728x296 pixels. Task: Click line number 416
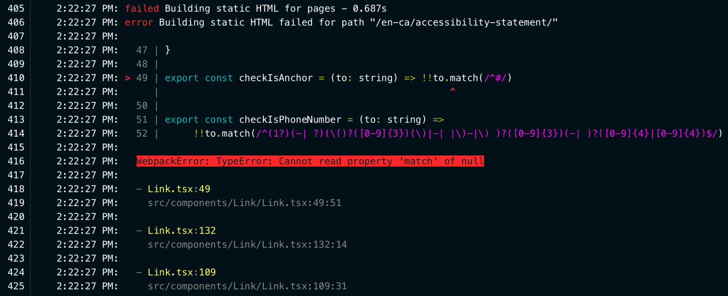16,161
